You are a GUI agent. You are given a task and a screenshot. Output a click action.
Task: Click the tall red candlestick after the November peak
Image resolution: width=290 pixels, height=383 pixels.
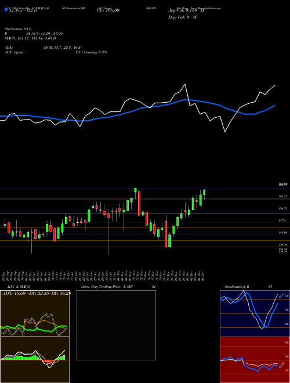(x=139, y=204)
